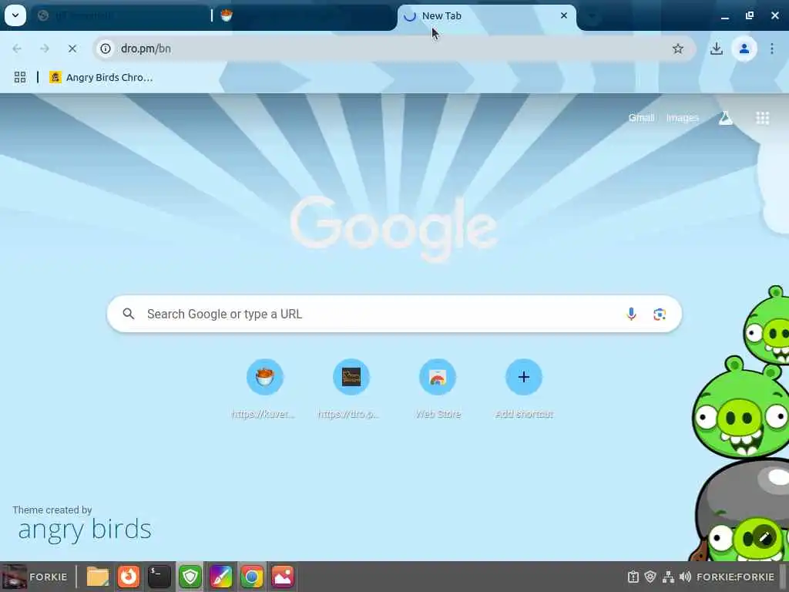Open Google Images link
The width and height of the screenshot is (789, 592).
683,117
